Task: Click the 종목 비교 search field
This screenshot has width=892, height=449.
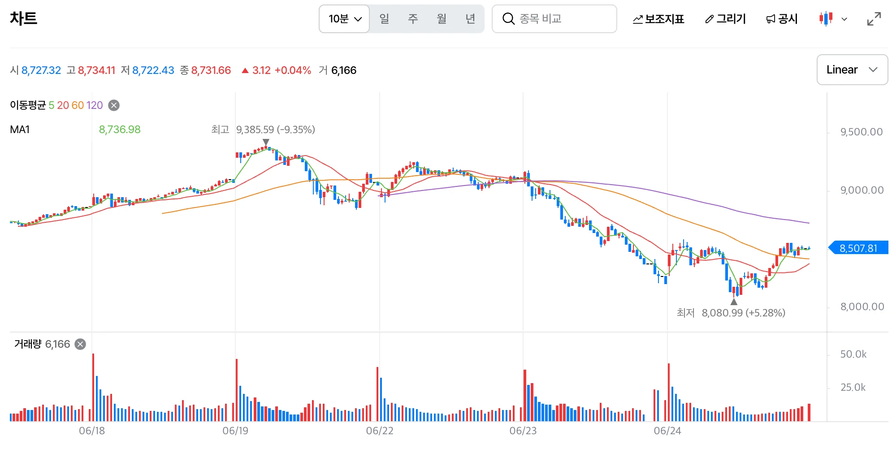Action: 554,19
